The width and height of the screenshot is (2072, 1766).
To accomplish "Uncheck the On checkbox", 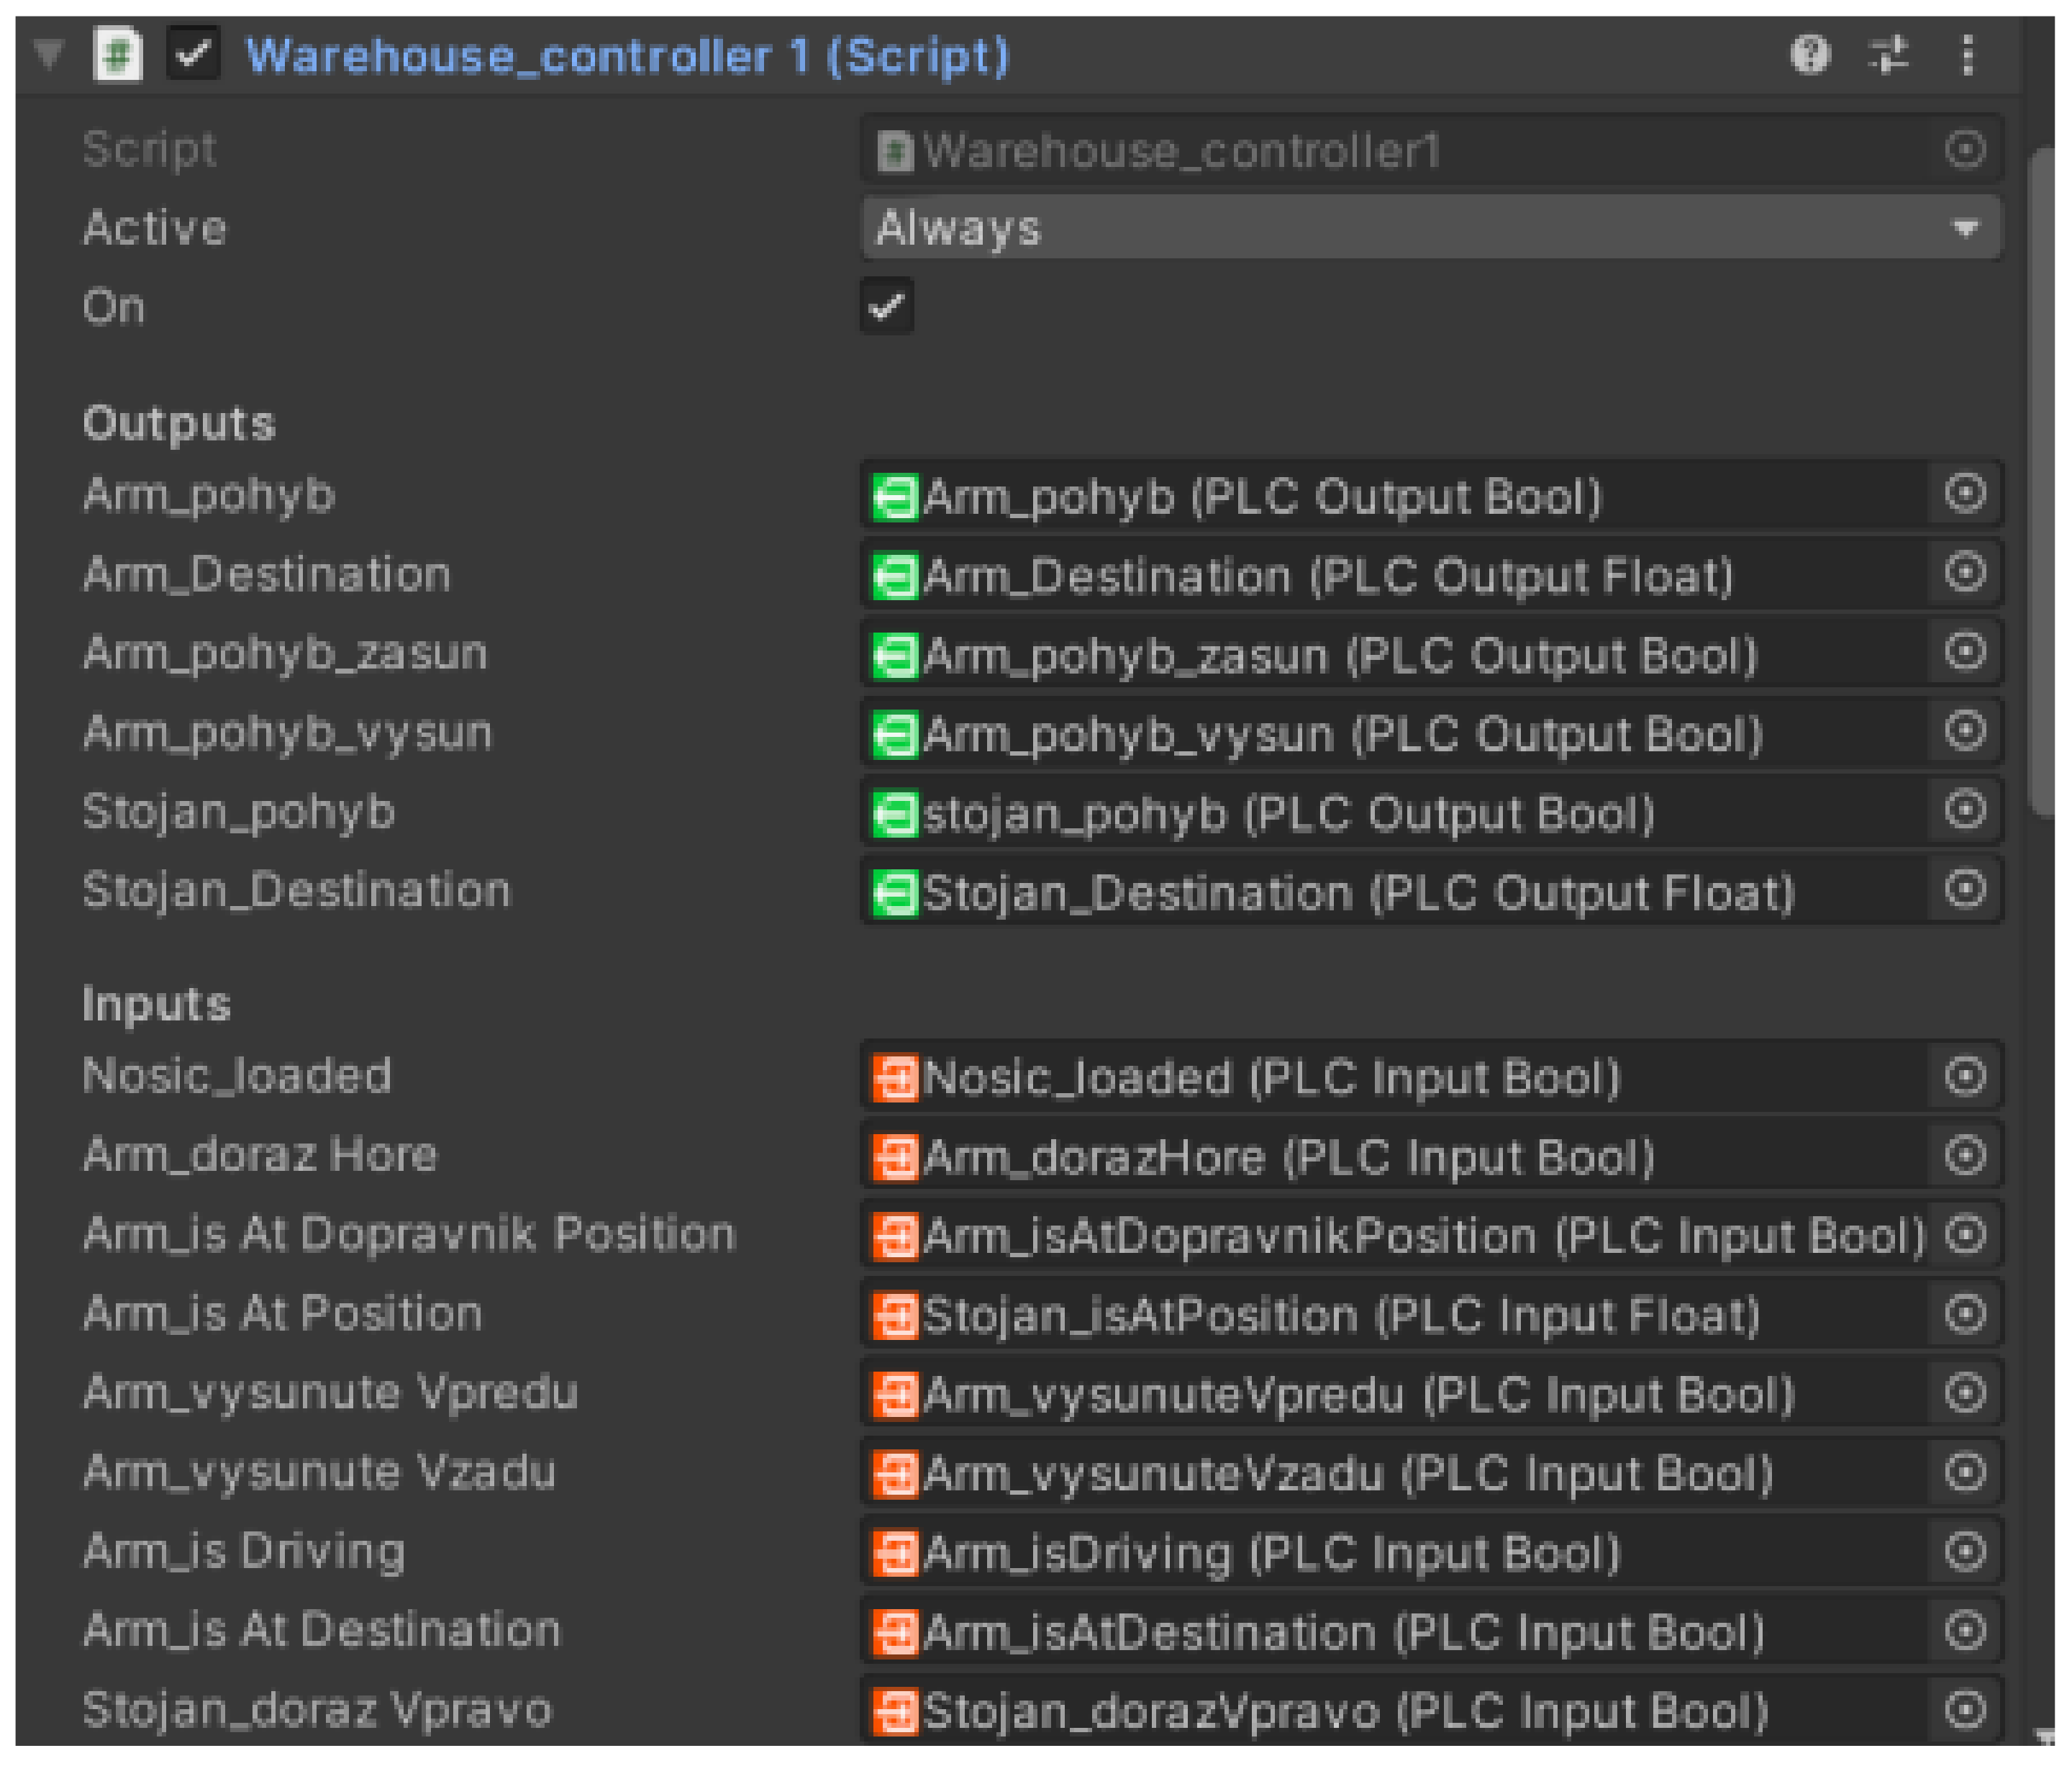I will [886, 306].
